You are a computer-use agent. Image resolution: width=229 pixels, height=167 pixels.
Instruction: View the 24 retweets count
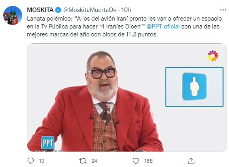pos(94,161)
